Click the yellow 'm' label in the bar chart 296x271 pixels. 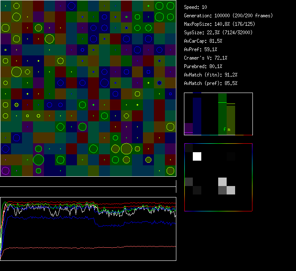229,130
